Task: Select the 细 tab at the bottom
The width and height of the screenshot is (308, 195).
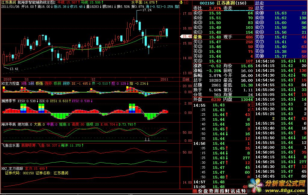Action: 195,191
